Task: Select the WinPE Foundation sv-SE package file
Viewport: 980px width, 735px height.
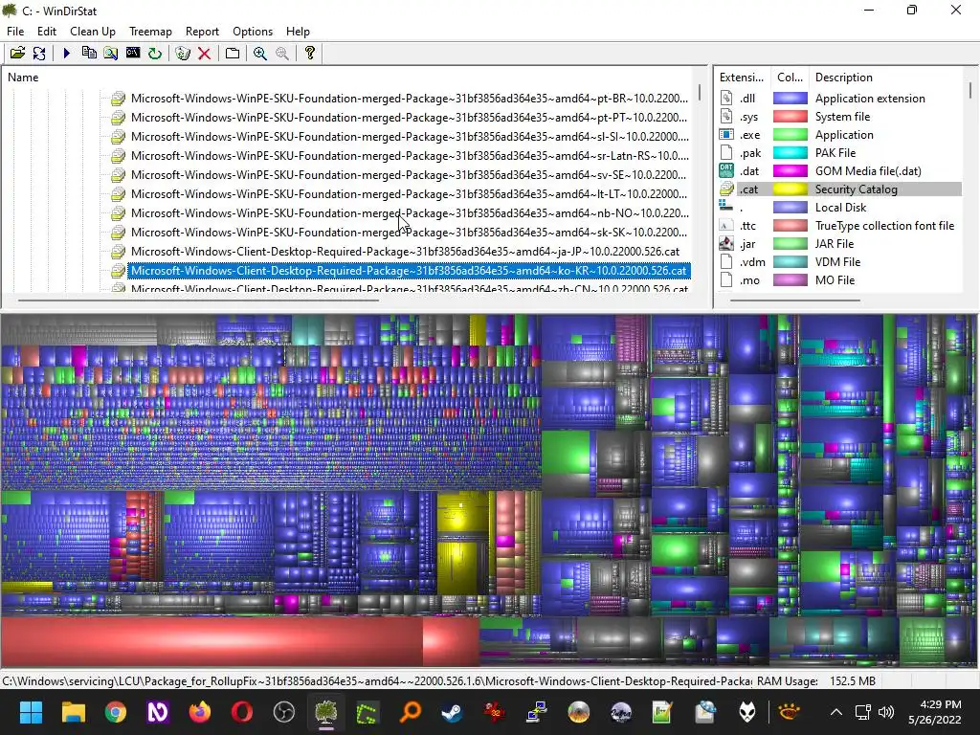Action: [x=410, y=174]
